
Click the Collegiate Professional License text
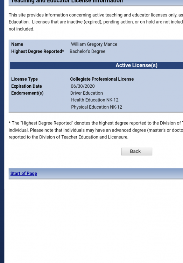[102, 79]
